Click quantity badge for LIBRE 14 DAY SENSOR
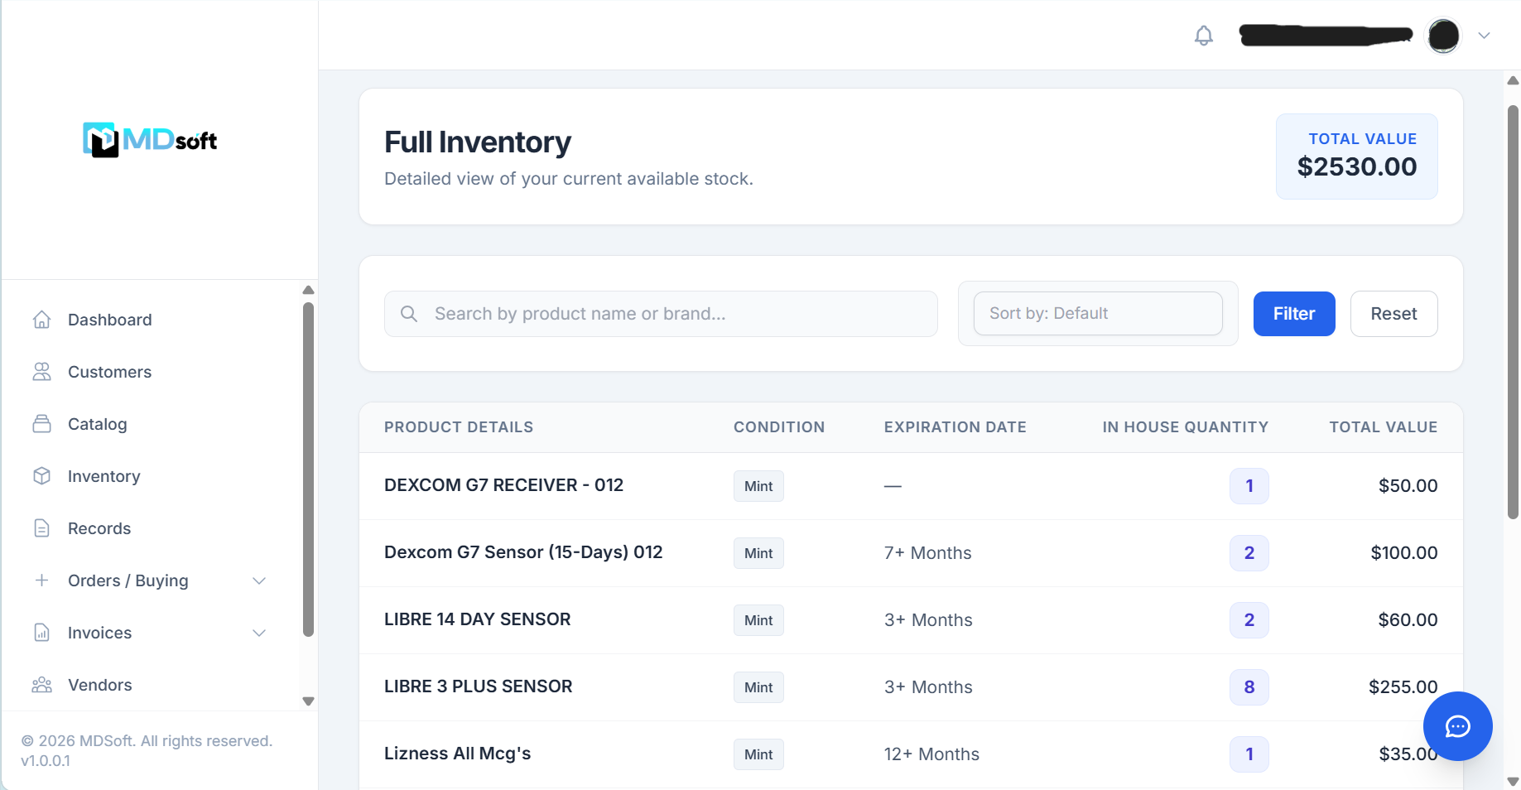 coord(1249,620)
